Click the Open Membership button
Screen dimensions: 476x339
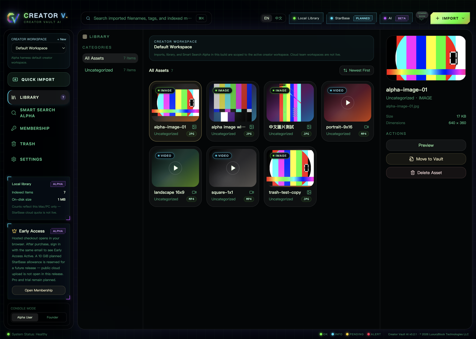point(39,290)
